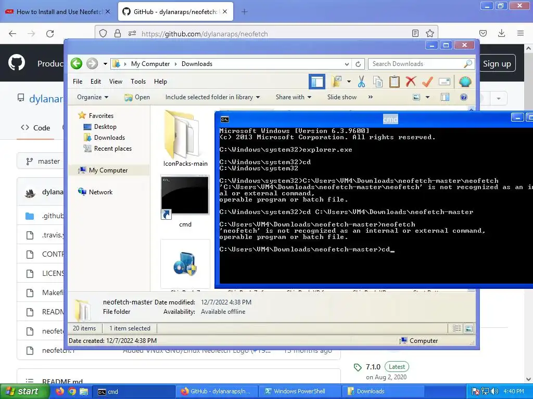Select the IconPacks-main folder
This screenshot has height=399, width=533.
point(185,139)
